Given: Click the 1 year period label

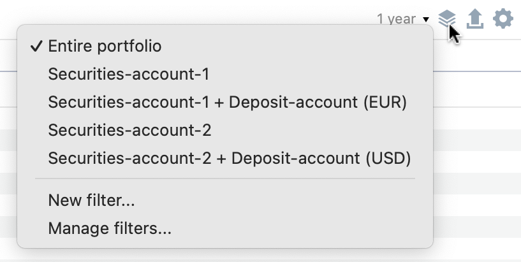Looking at the screenshot, I should [397, 19].
